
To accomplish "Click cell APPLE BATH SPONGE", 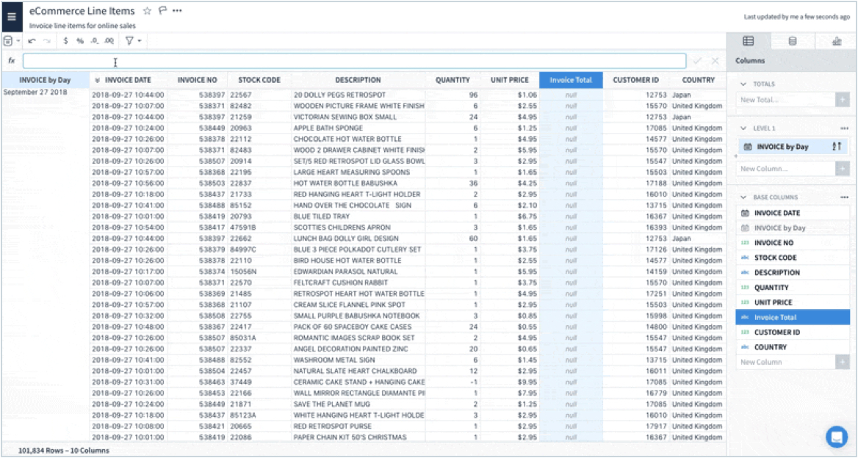I will point(358,128).
